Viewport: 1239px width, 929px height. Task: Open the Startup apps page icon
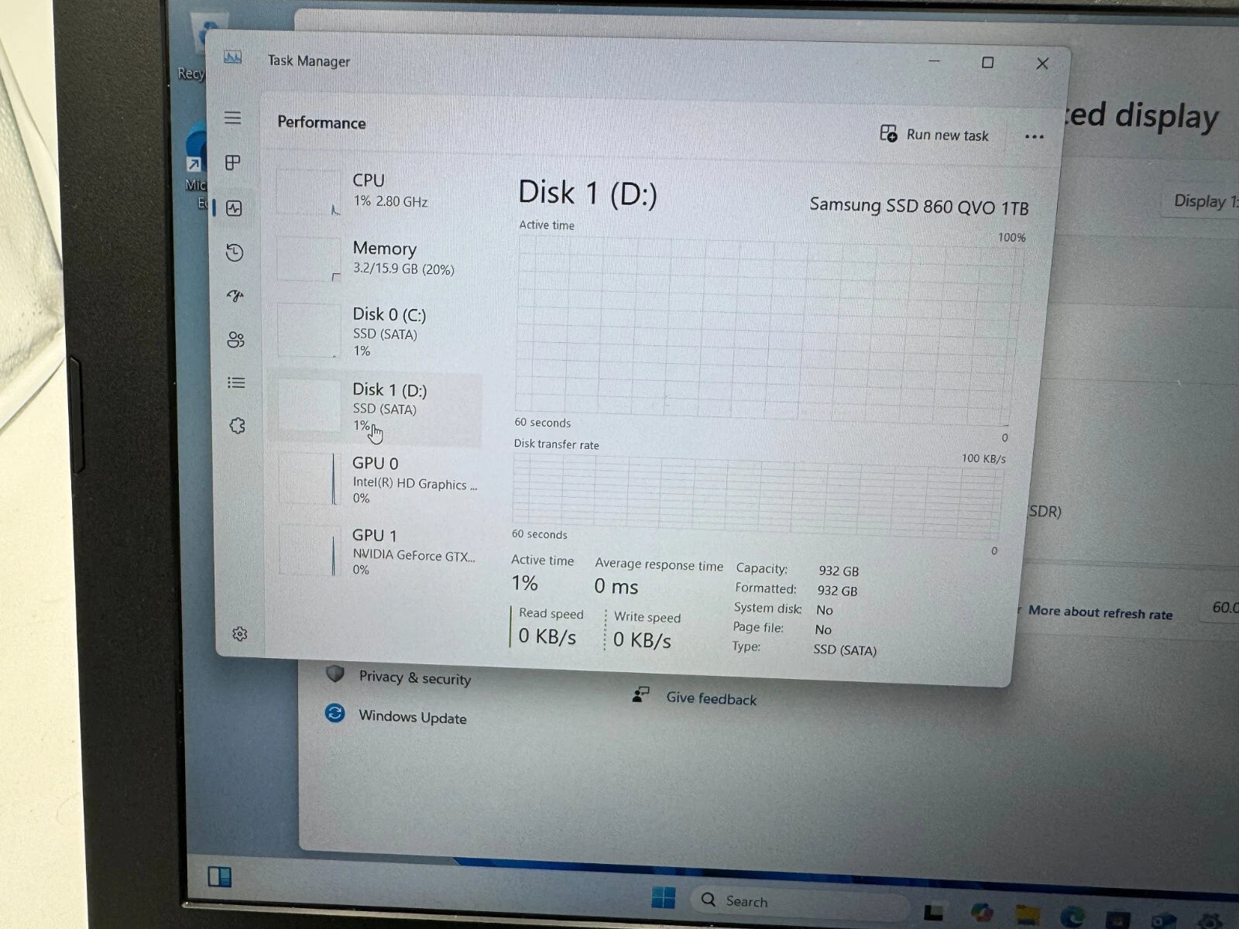coord(235,296)
